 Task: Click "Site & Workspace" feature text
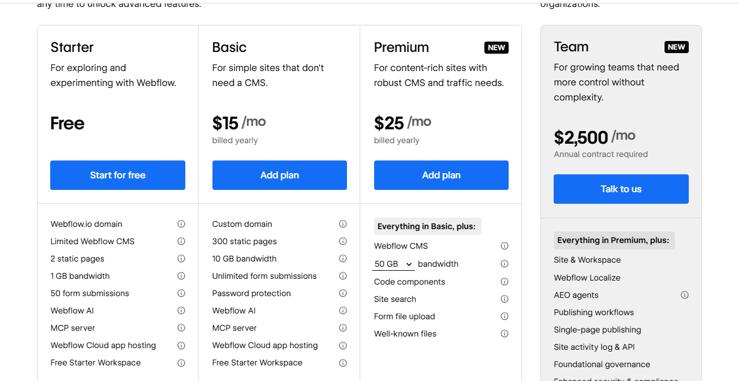(587, 260)
